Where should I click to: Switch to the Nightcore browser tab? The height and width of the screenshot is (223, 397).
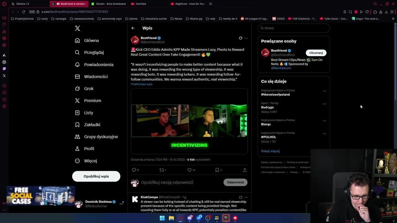click(x=188, y=4)
